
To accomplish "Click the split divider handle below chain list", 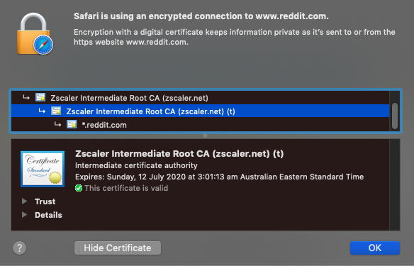I will tap(205, 135).
